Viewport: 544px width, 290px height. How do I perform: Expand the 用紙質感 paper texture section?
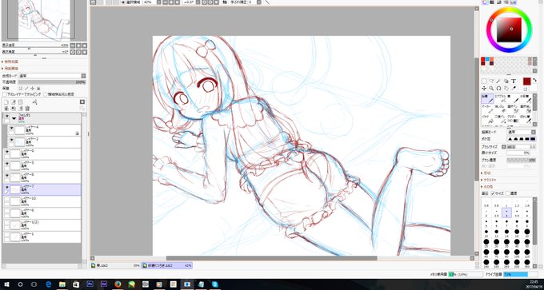(x=10, y=69)
